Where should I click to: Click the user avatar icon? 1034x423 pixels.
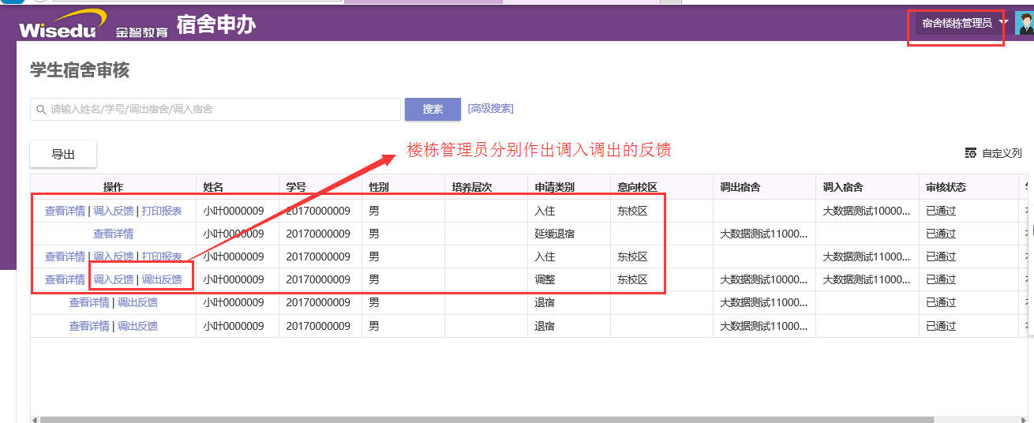tap(1024, 24)
